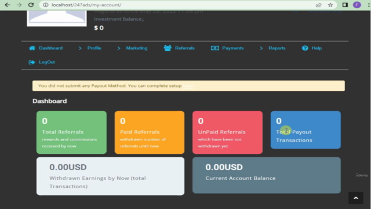Open the Profile menu item
Screen dimensions: 371x209
point(94,48)
